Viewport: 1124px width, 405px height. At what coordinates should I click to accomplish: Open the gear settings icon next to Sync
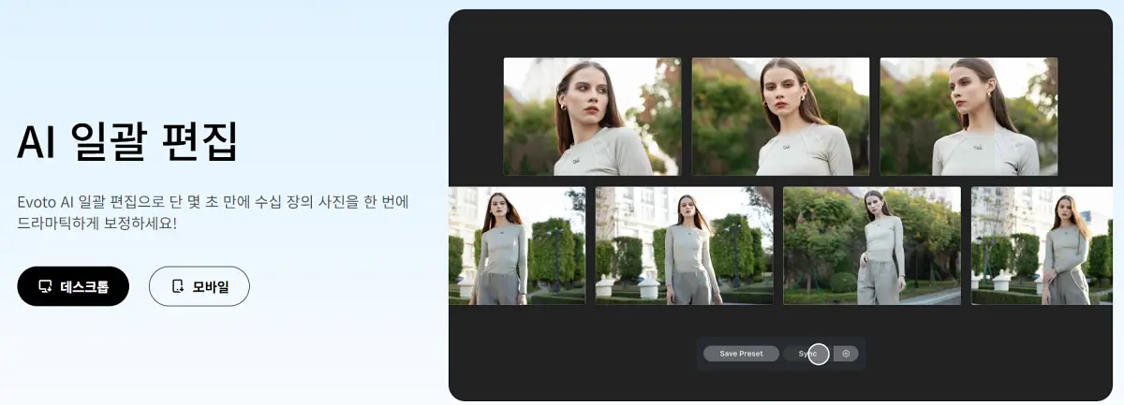[x=846, y=354]
